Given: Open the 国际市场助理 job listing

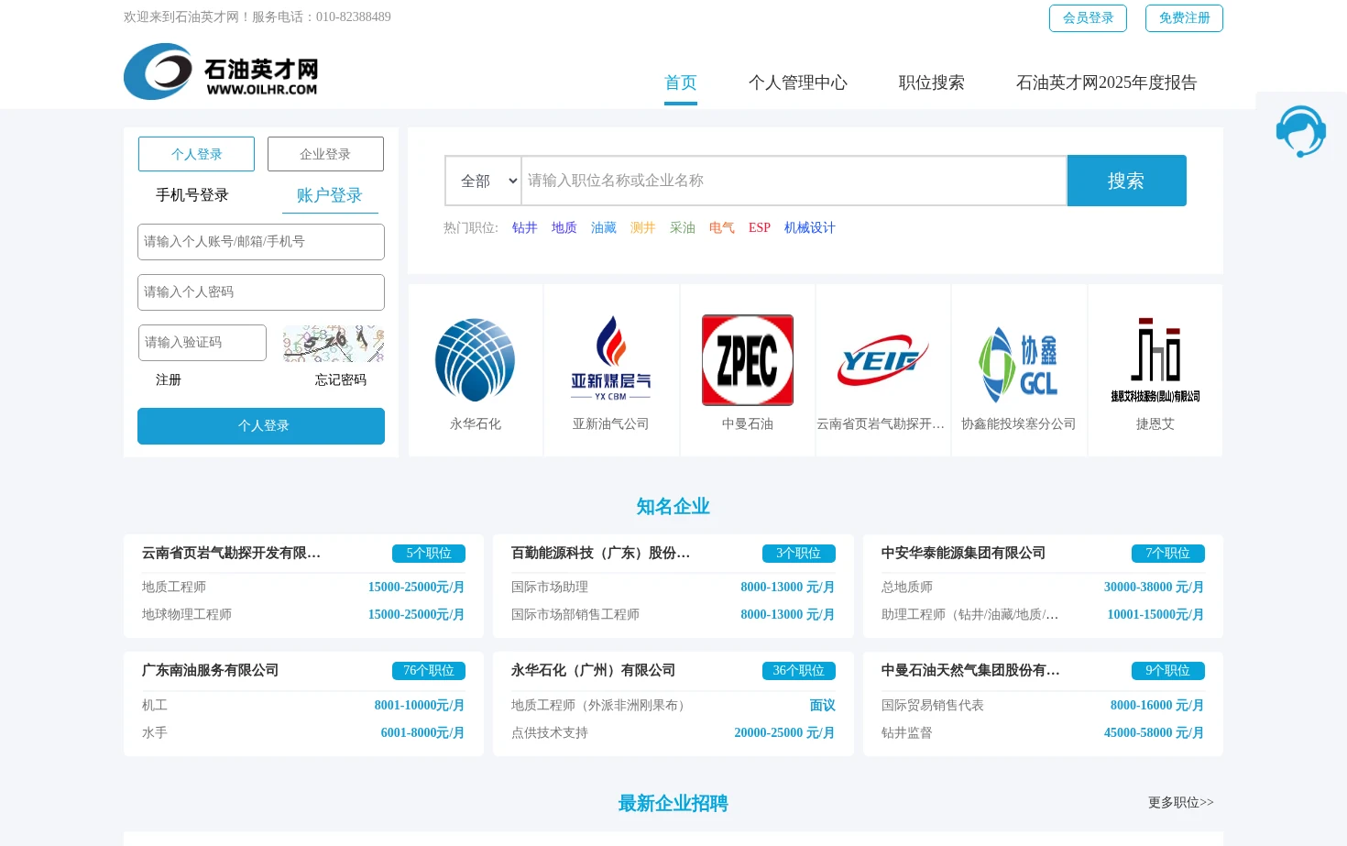Looking at the screenshot, I should (550, 587).
